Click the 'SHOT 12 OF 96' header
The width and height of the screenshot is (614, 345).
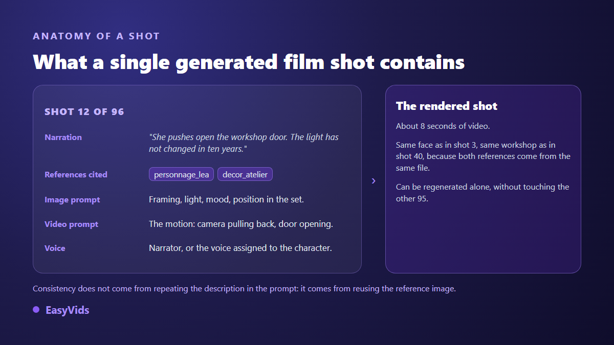coord(84,112)
